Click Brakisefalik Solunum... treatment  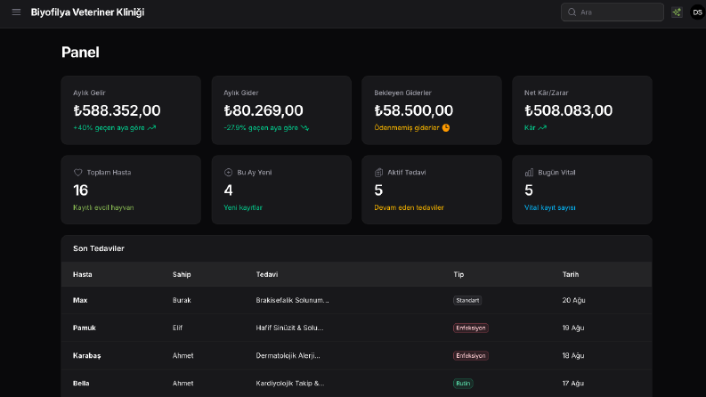(292, 300)
